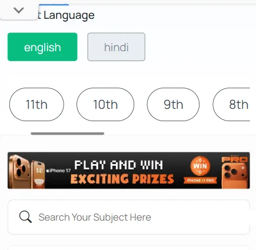Pick the partially visible 8th class chip
This screenshot has width=256, height=250.
click(x=231, y=104)
